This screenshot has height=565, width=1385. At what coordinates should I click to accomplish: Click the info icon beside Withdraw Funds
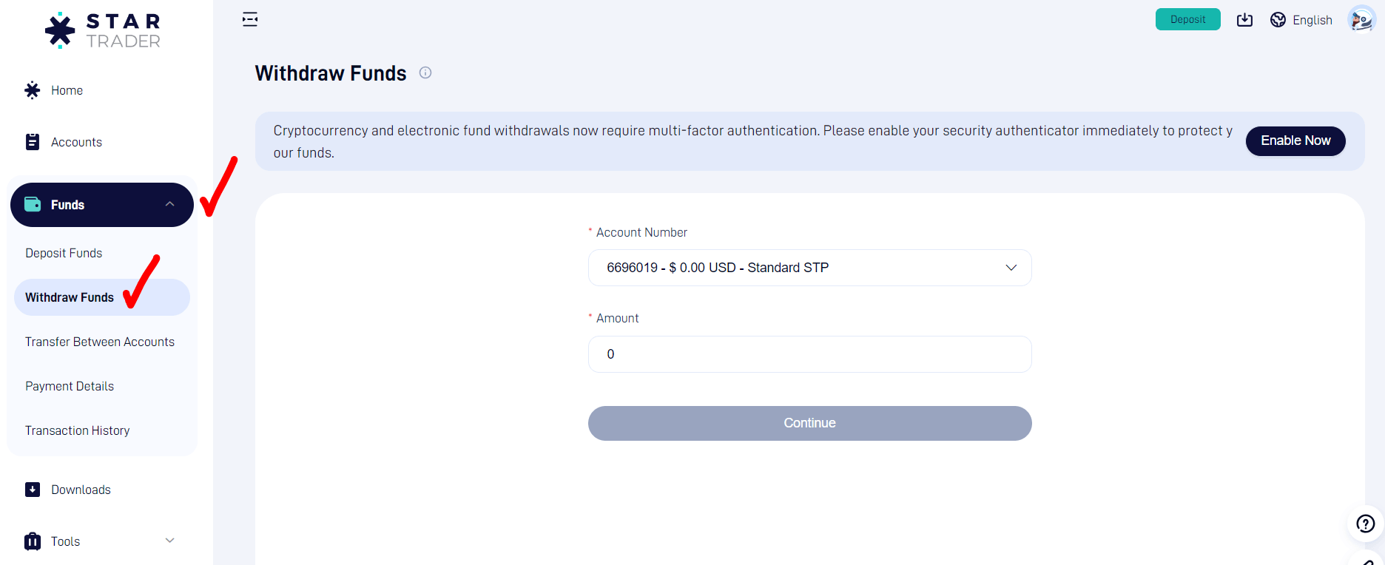click(x=425, y=72)
